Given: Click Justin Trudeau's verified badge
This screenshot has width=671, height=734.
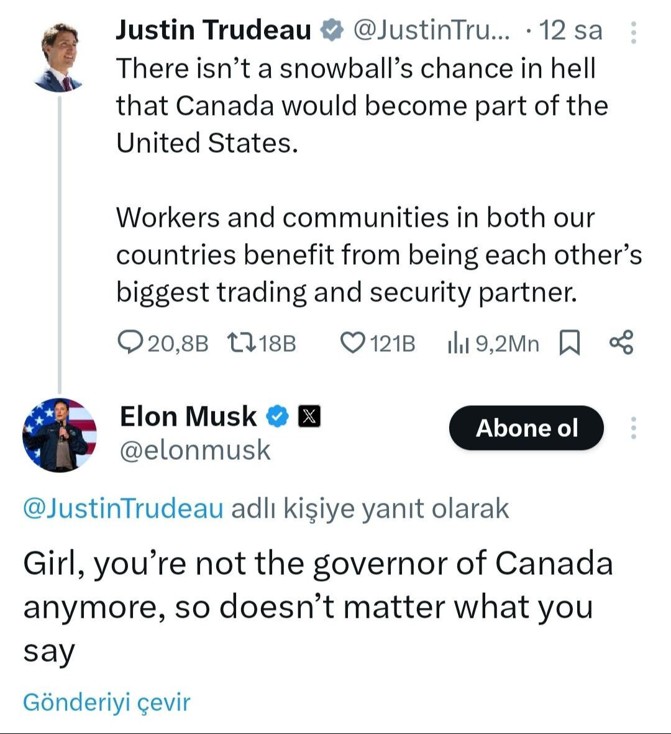Looking at the screenshot, I should point(332,30).
